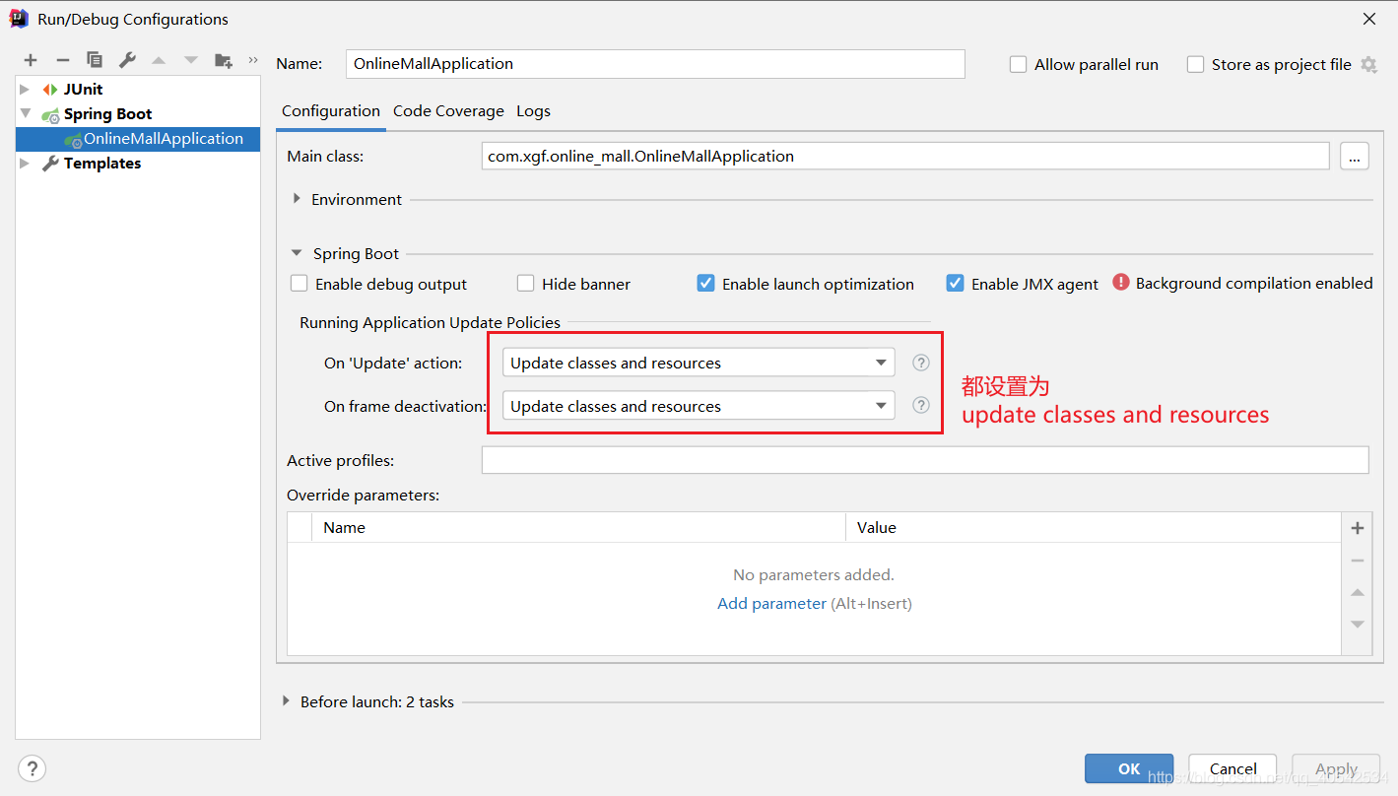The image size is (1398, 796).
Task: Expand the Environment section
Action: tap(297, 199)
